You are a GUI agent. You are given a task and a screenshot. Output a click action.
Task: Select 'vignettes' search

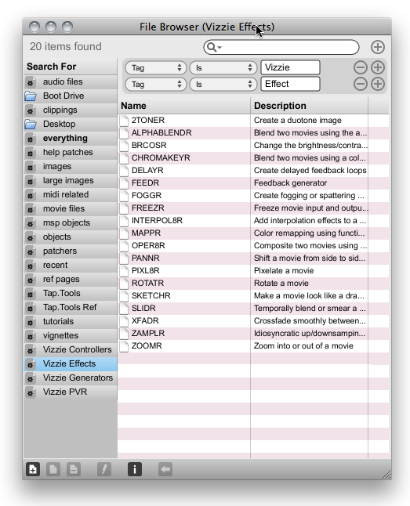click(71, 335)
